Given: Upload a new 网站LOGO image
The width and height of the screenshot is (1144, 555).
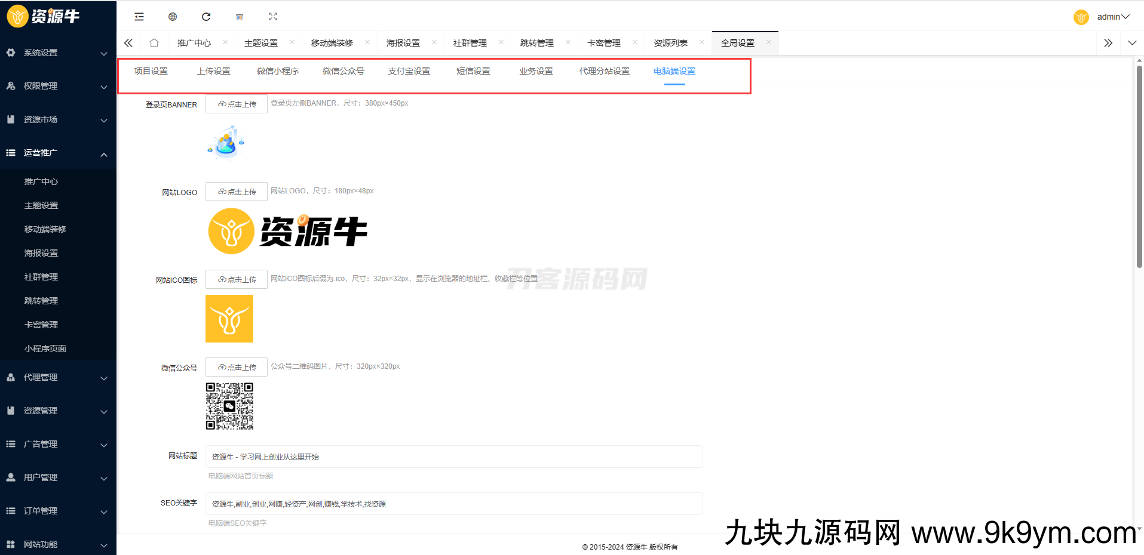Looking at the screenshot, I should pos(237,192).
